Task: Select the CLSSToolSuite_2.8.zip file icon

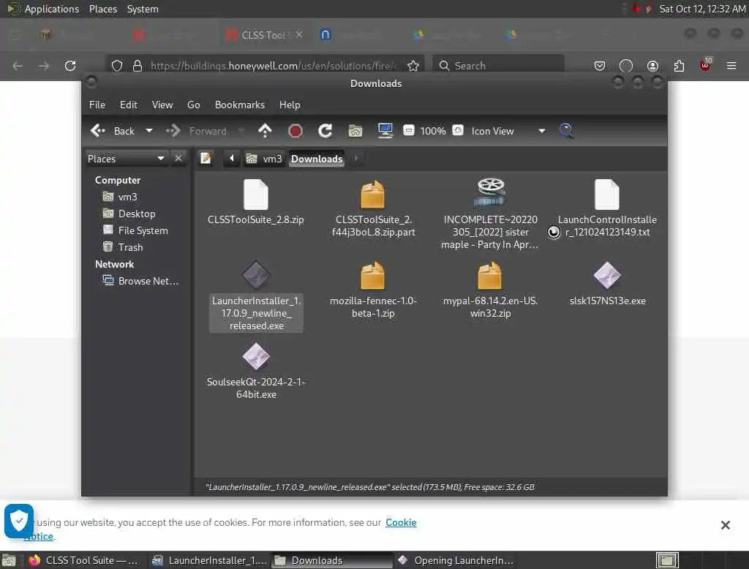Action: (255, 195)
